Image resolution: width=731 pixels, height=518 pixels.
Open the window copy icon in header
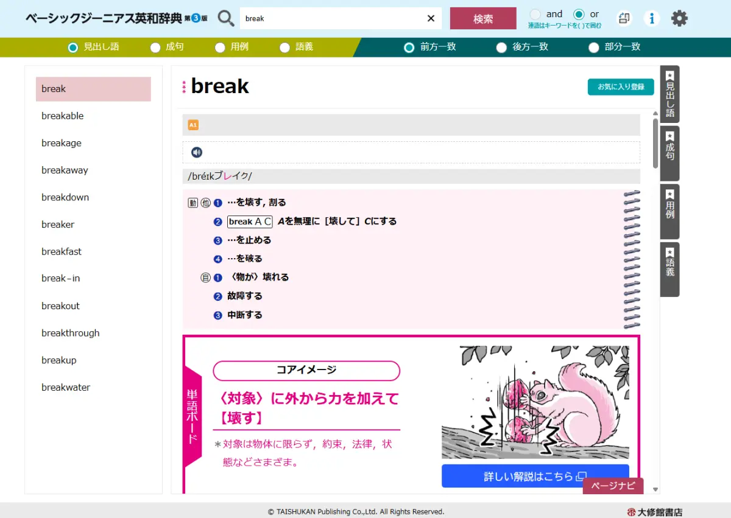pyautogui.click(x=624, y=18)
